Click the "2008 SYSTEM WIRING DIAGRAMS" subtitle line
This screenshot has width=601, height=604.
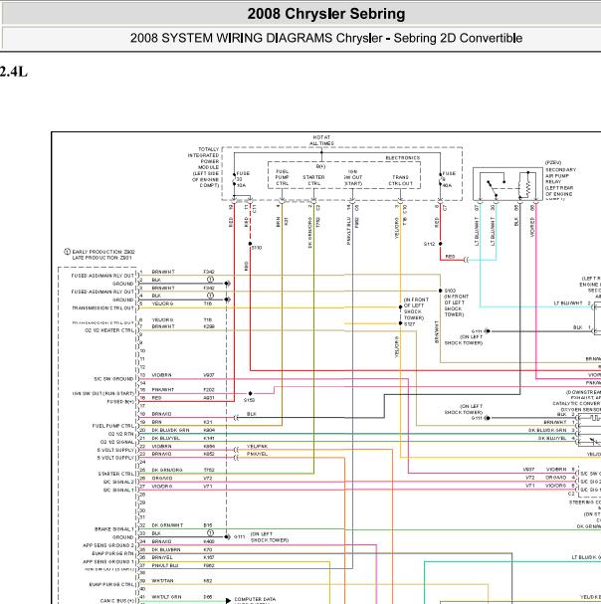coord(326,38)
